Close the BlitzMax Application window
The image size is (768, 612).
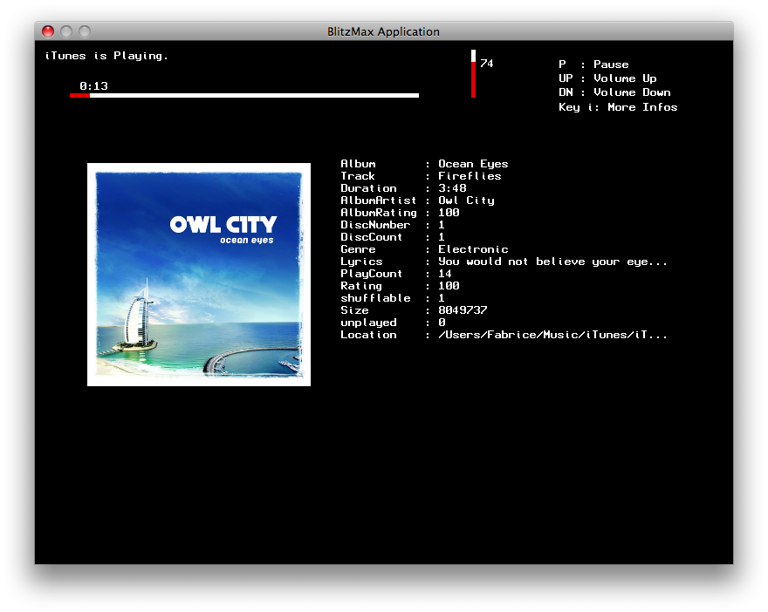[x=48, y=31]
